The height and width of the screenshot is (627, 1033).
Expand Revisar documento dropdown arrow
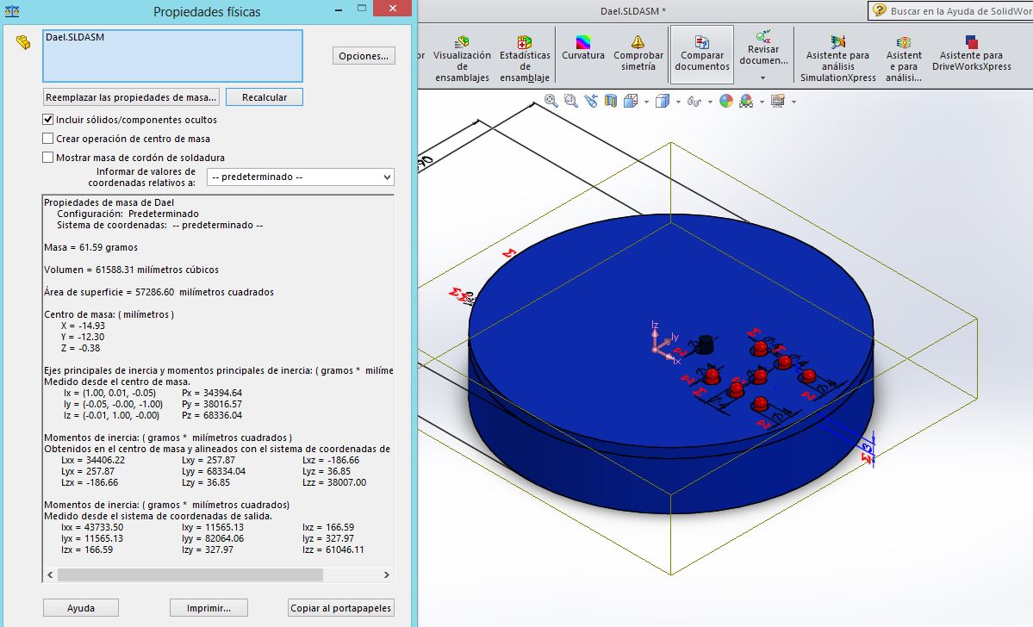pyautogui.click(x=762, y=78)
